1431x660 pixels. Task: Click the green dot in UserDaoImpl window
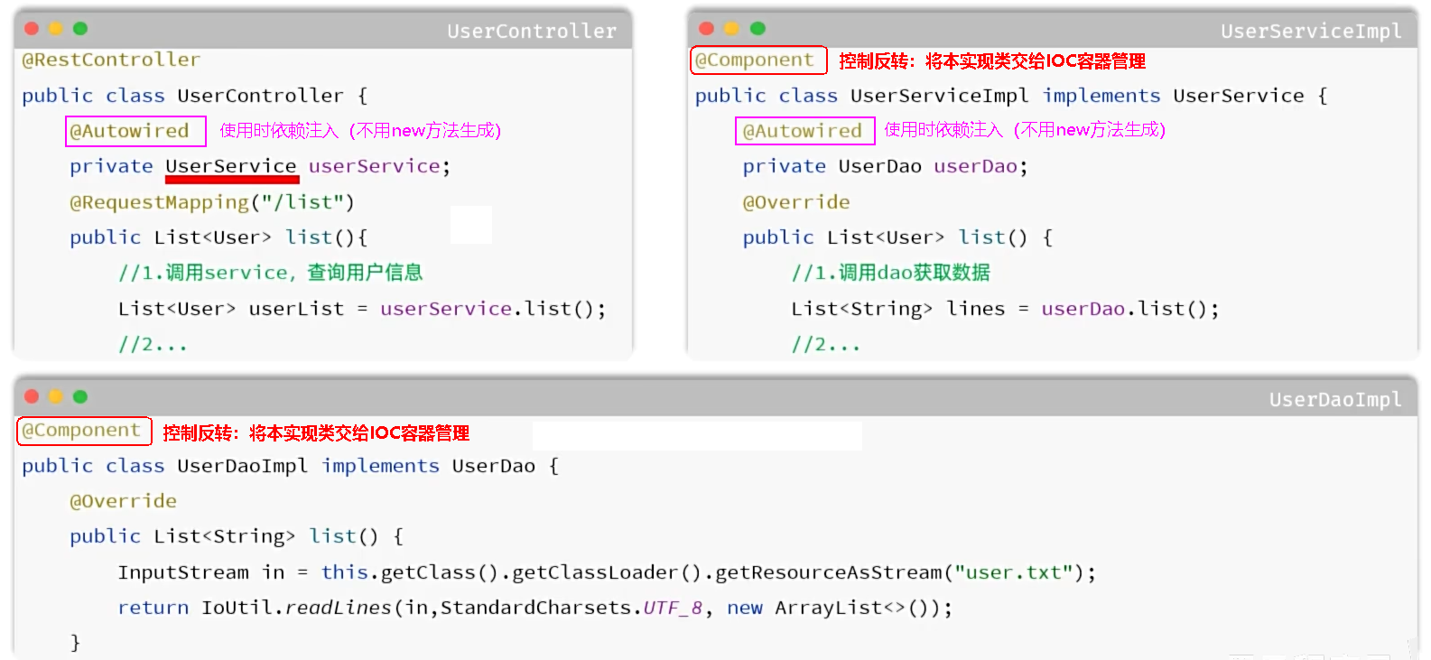click(80, 396)
